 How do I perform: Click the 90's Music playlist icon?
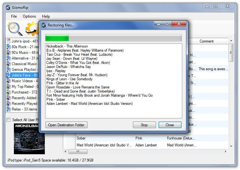coord(9,52)
